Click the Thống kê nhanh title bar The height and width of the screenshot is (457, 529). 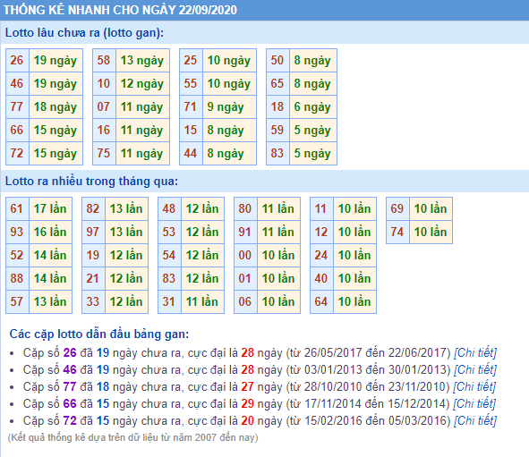265,10
